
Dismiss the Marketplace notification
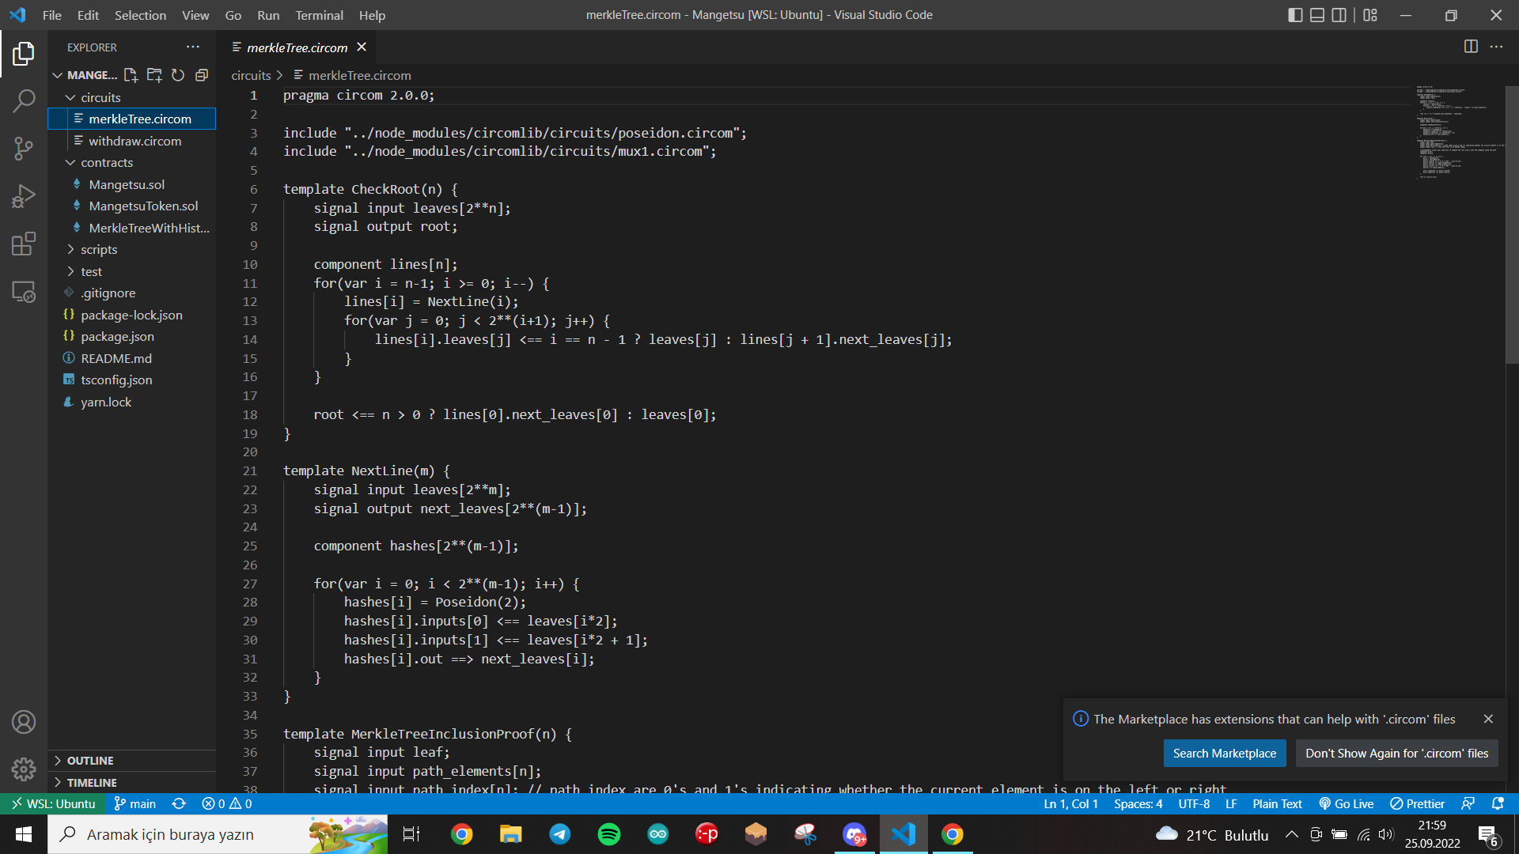(x=1488, y=719)
